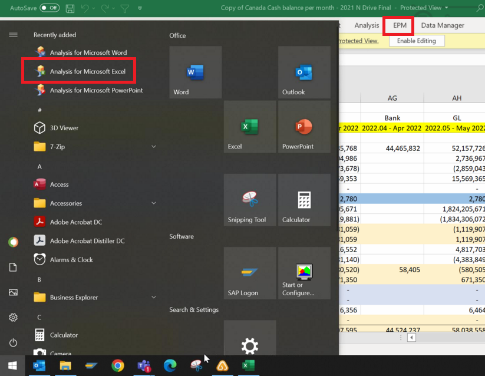Click the # letter group header

tap(39, 110)
